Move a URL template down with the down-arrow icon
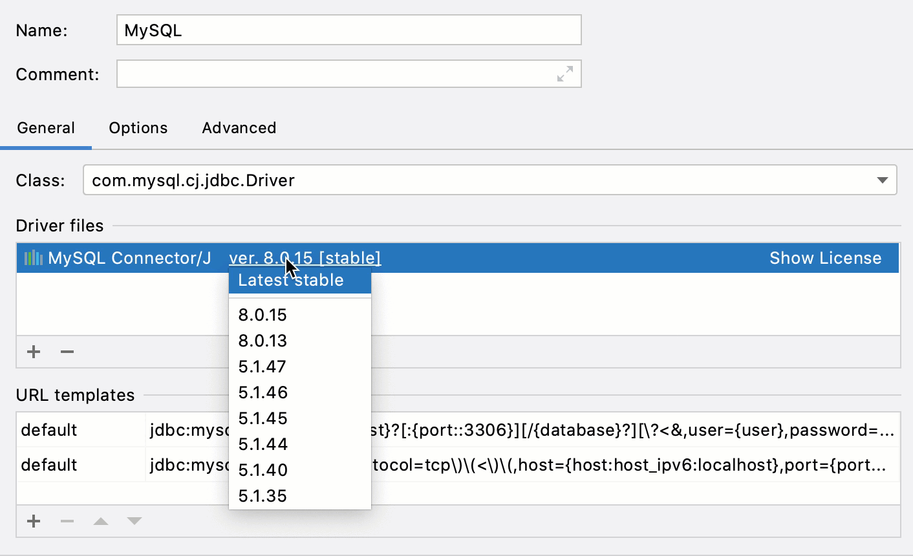Screen dimensions: 913x556 pos(134,520)
